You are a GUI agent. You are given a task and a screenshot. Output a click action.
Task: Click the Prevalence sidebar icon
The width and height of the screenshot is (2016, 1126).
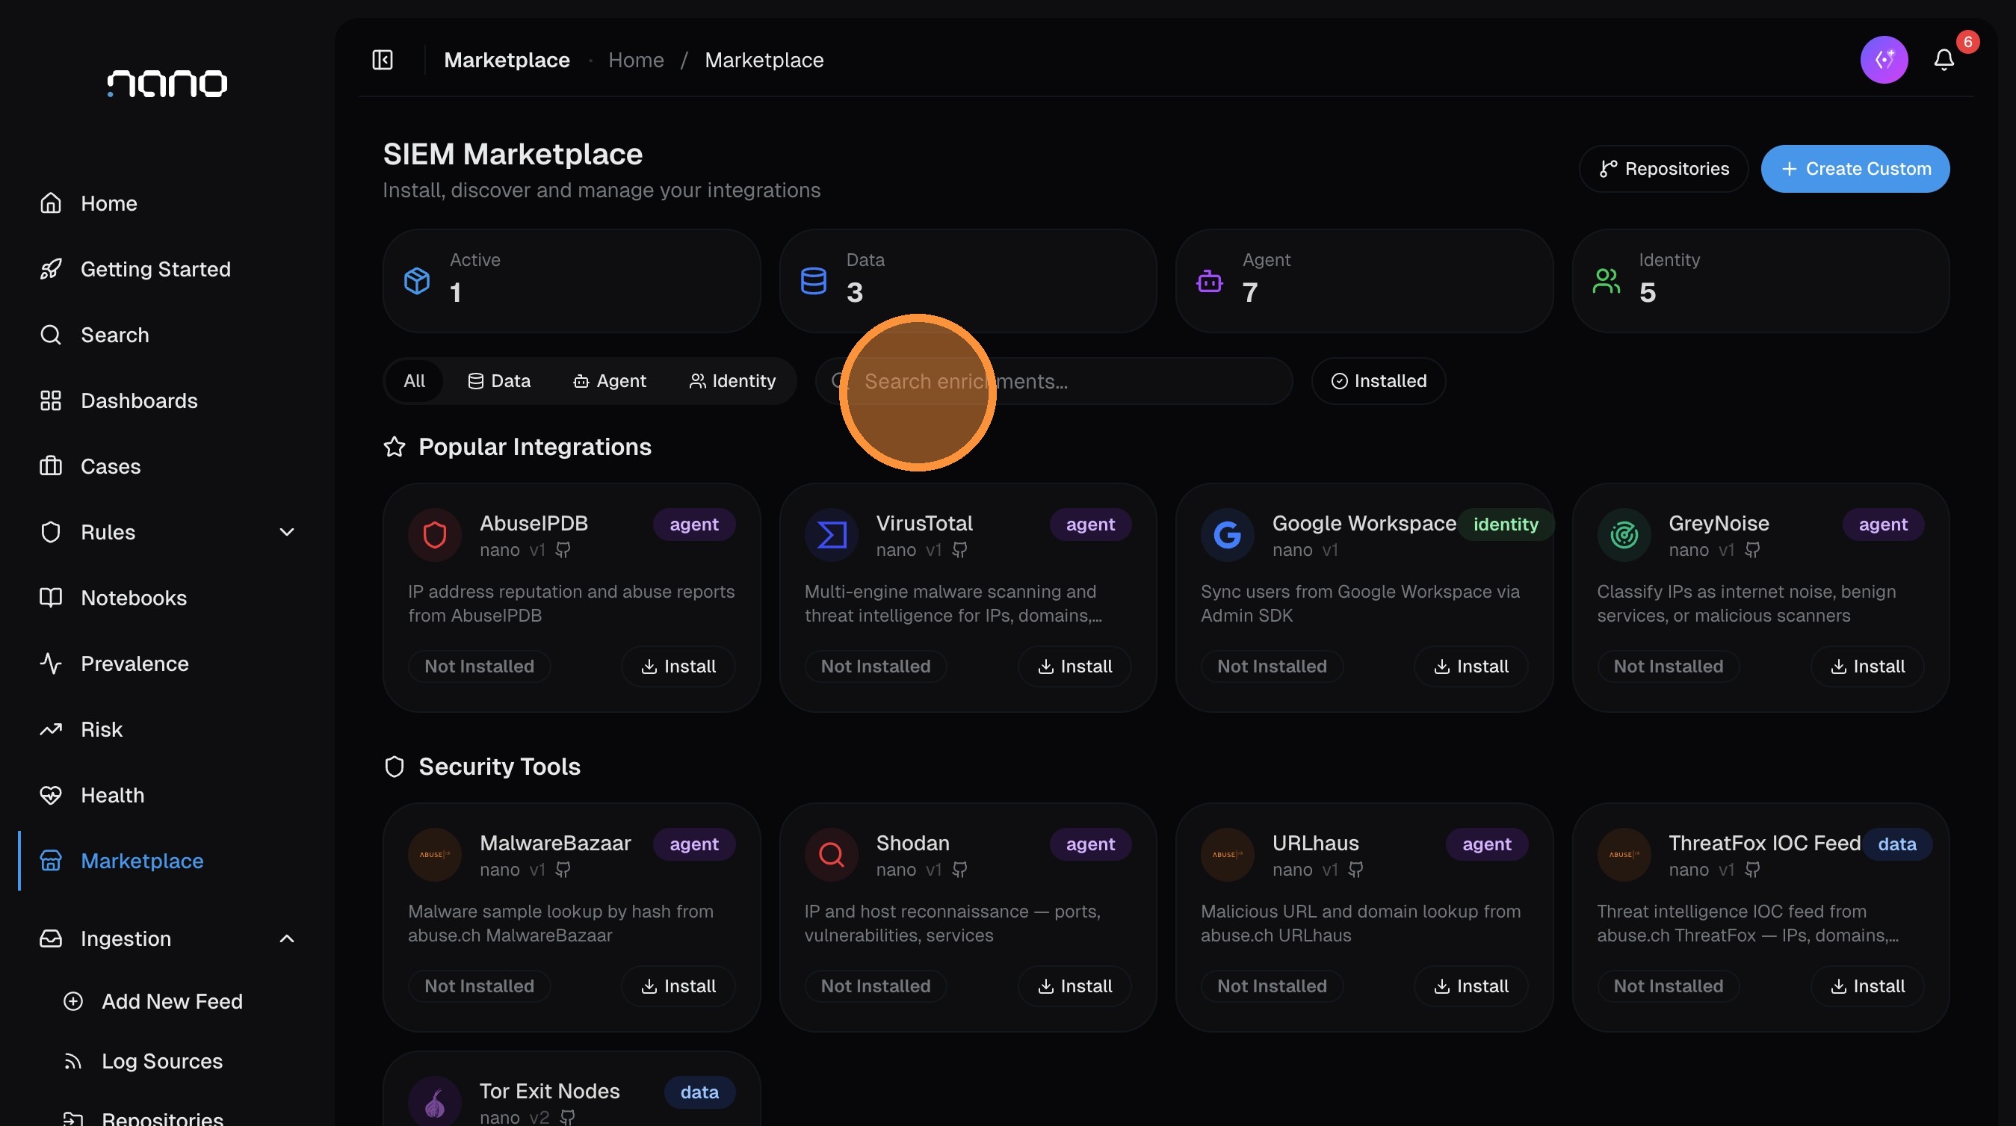point(51,663)
